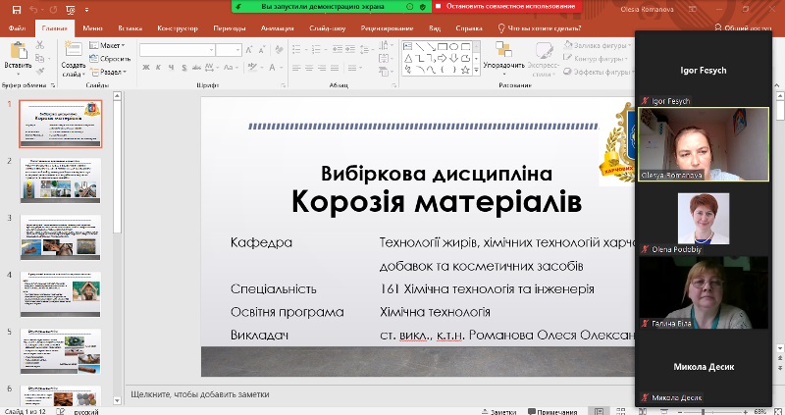Switch to the Анимация ribbon tab
The width and height of the screenshot is (785, 415).
point(277,28)
